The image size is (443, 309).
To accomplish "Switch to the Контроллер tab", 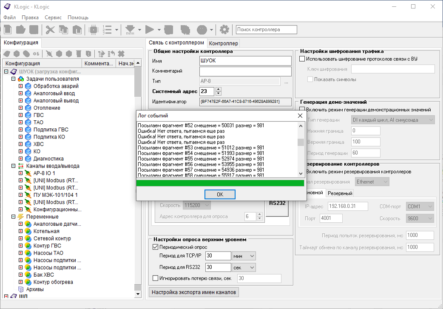I will coord(224,43).
